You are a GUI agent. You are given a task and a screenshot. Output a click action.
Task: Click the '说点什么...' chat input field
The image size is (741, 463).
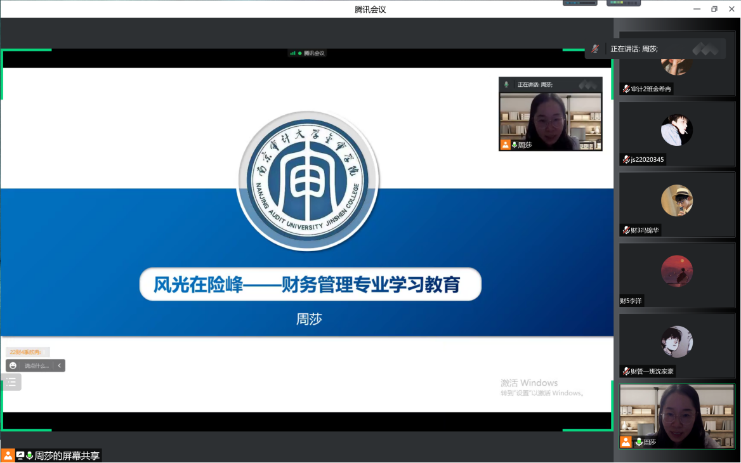(x=36, y=365)
